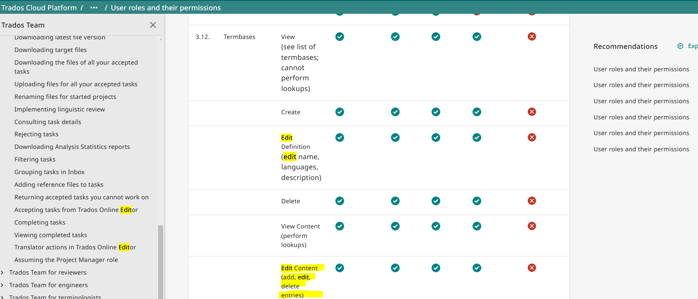Click red cross in Edit Content row

[532, 268]
